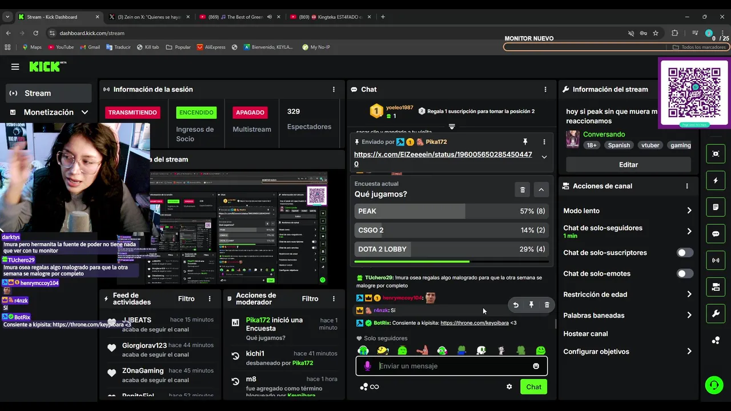Open Chat de solo-seguidores settings arrow
The image size is (731, 411).
click(x=689, y=231)
